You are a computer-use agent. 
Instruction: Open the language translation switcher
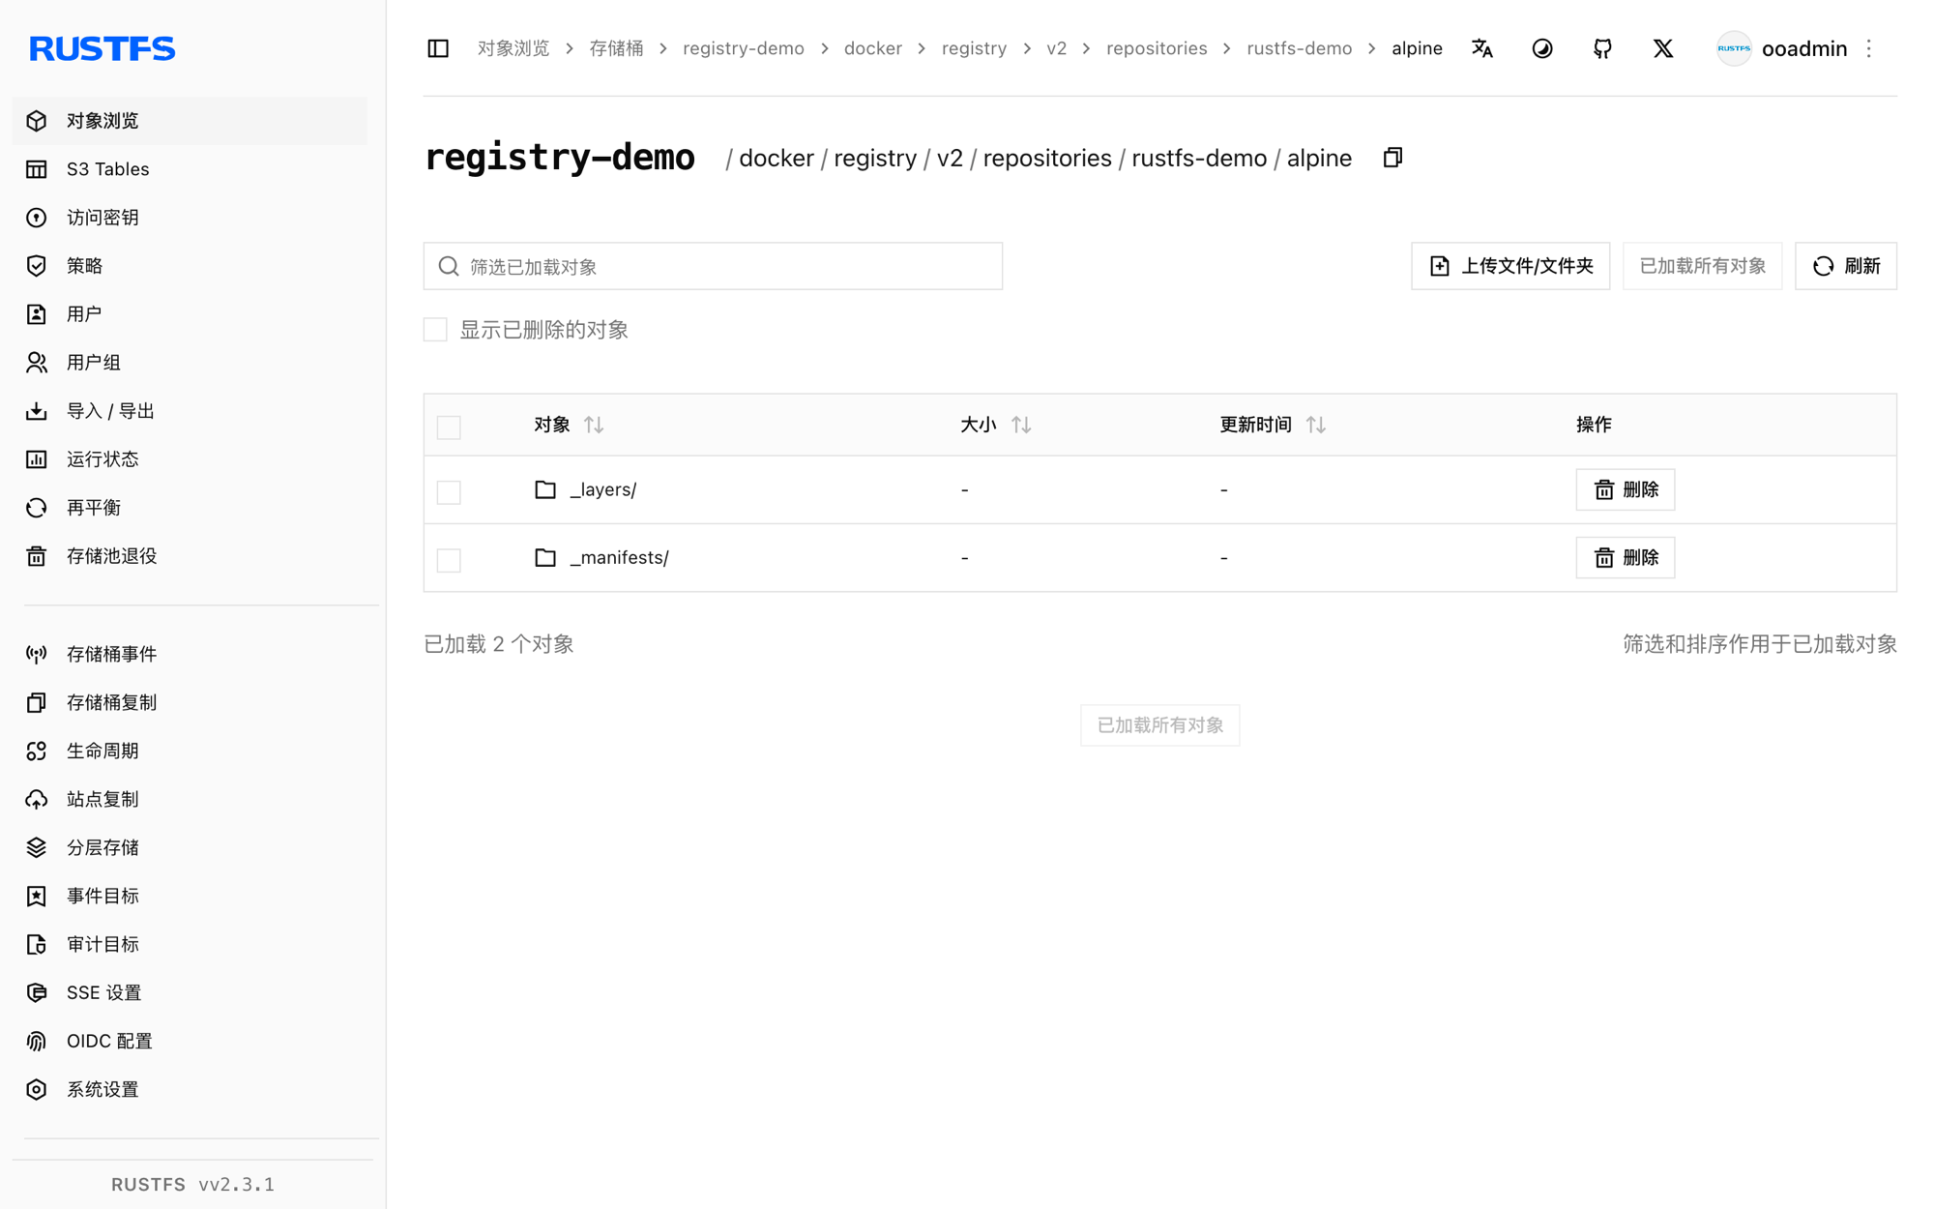click(1482, 48)
